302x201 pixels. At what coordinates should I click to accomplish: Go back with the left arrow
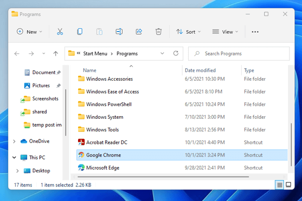[x=17, y=54]
